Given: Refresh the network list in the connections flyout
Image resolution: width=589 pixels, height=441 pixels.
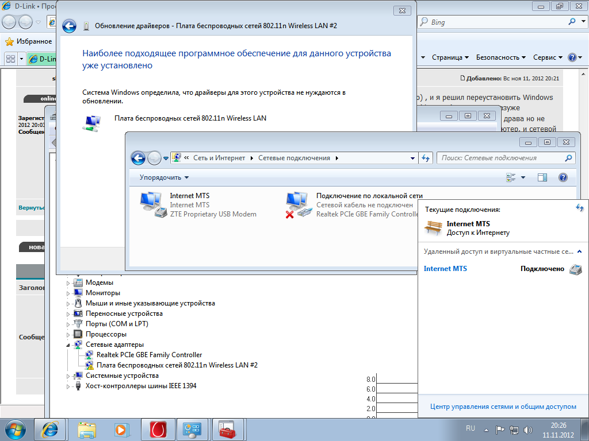Looking at the screenshot, I should pos(579,208).
